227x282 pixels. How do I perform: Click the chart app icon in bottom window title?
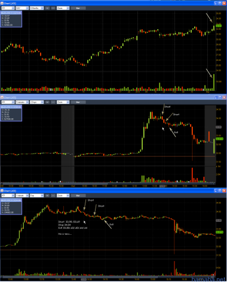[2, 191]
